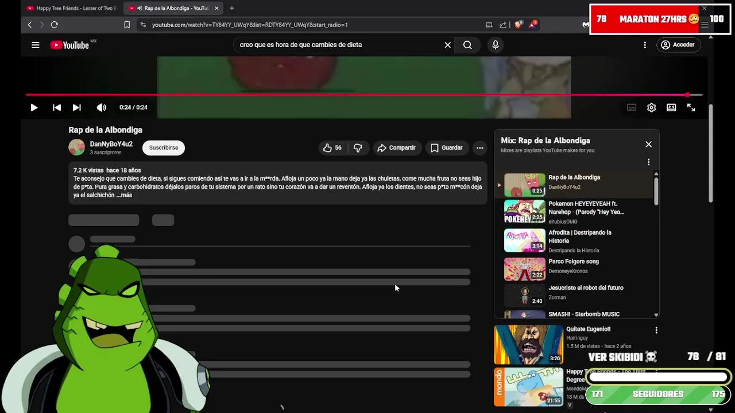Close the Mix playlist panel
Viewport: 735px width, 413px height.
point(648,144)
